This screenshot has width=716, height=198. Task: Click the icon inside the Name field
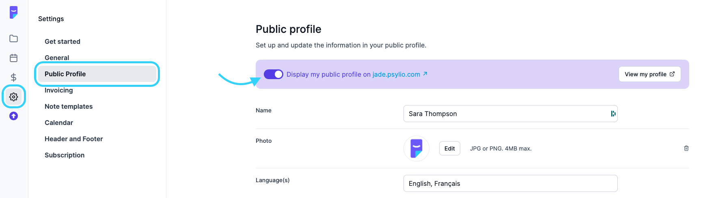click(x=613, y=114)
